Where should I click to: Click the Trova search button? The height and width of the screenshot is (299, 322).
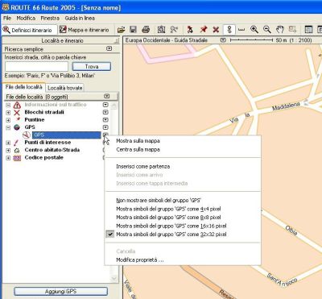(x=92, y=66)
